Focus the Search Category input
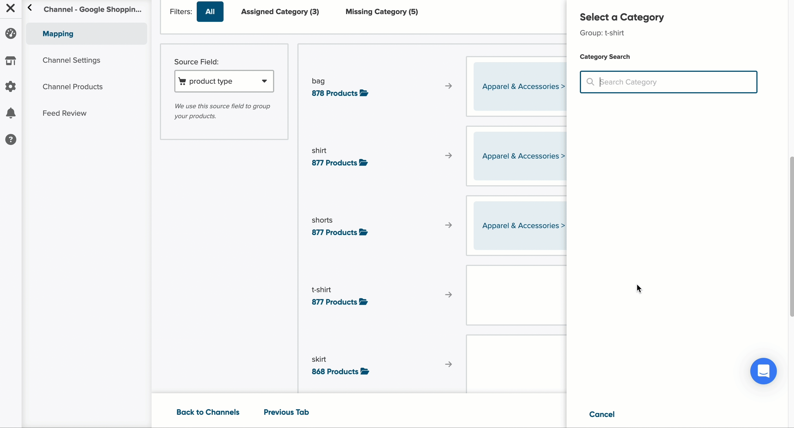Viewport: 794px width, 428px height. (x=668, y=82)
